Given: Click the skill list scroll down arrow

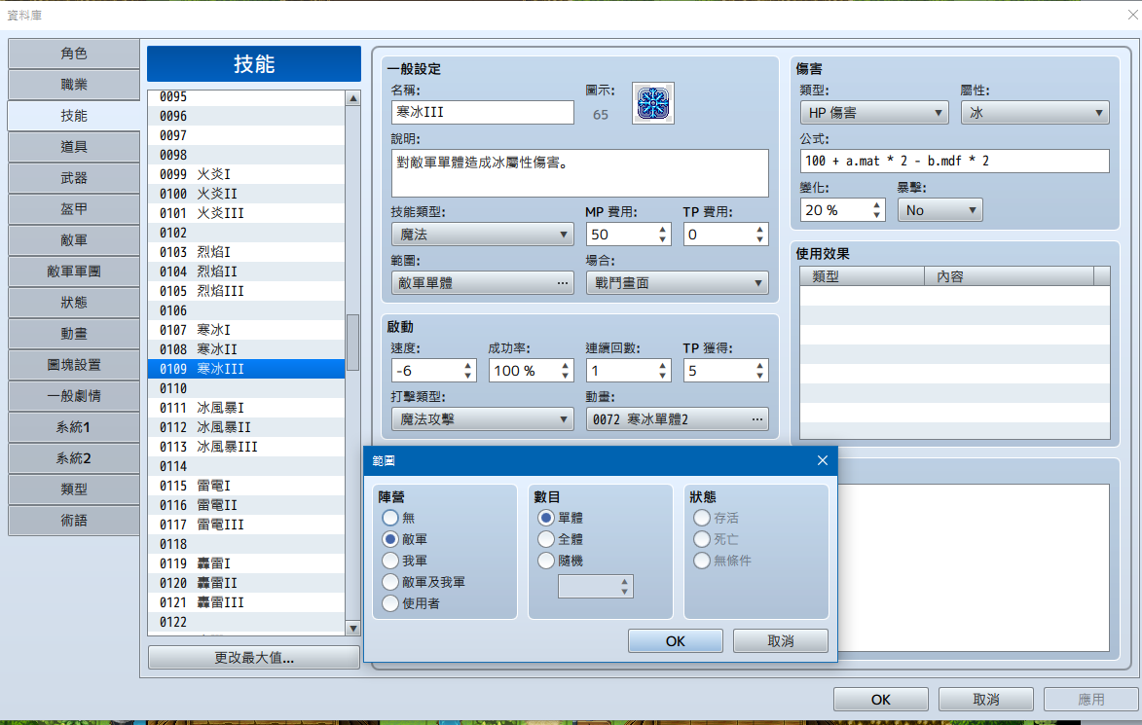Looking at the screenshot, I should (352, 628).
